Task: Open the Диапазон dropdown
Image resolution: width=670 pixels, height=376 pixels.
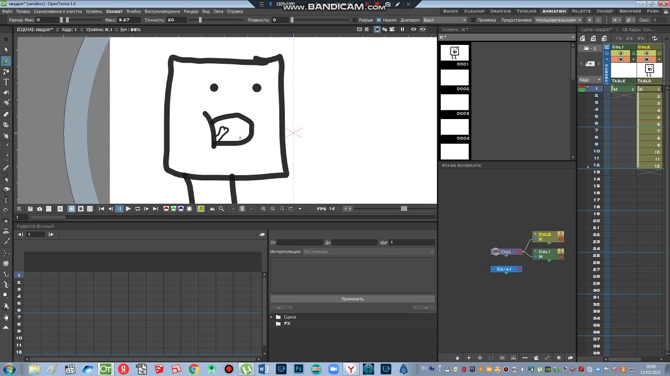Action: click(x=445, y=20)
